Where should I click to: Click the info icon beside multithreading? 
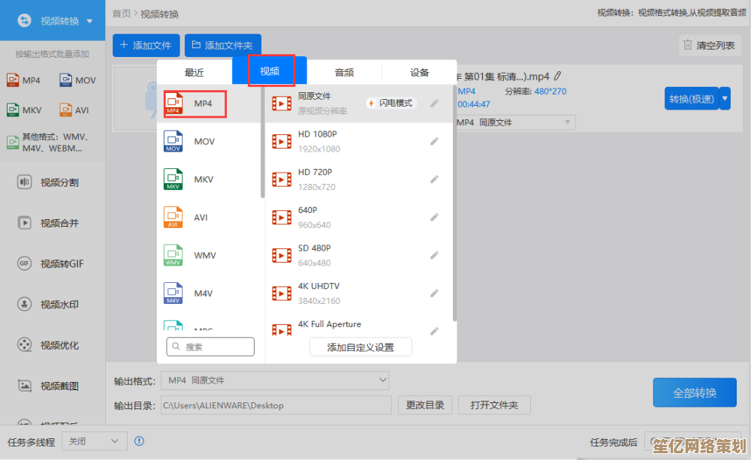[x=139, y=441]
